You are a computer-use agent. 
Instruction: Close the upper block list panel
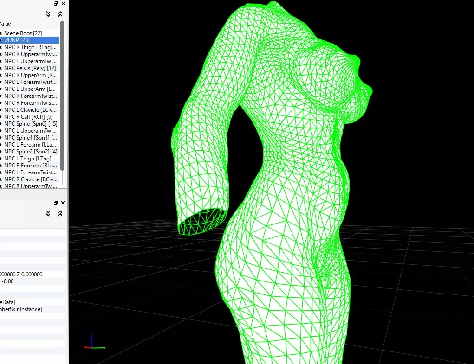[x=63, y=4]
